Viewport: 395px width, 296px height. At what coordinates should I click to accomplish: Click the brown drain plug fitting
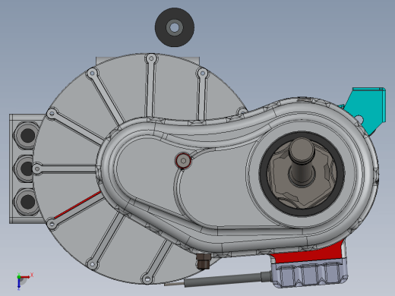click(203, 261)
